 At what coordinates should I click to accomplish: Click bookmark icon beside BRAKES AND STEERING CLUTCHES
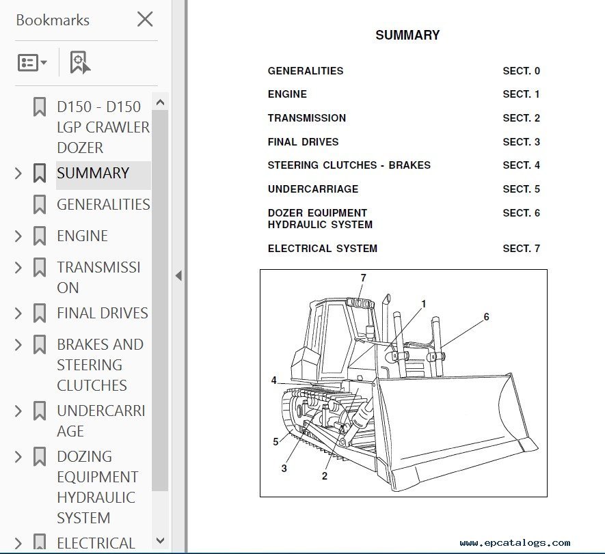coord(40,345)
